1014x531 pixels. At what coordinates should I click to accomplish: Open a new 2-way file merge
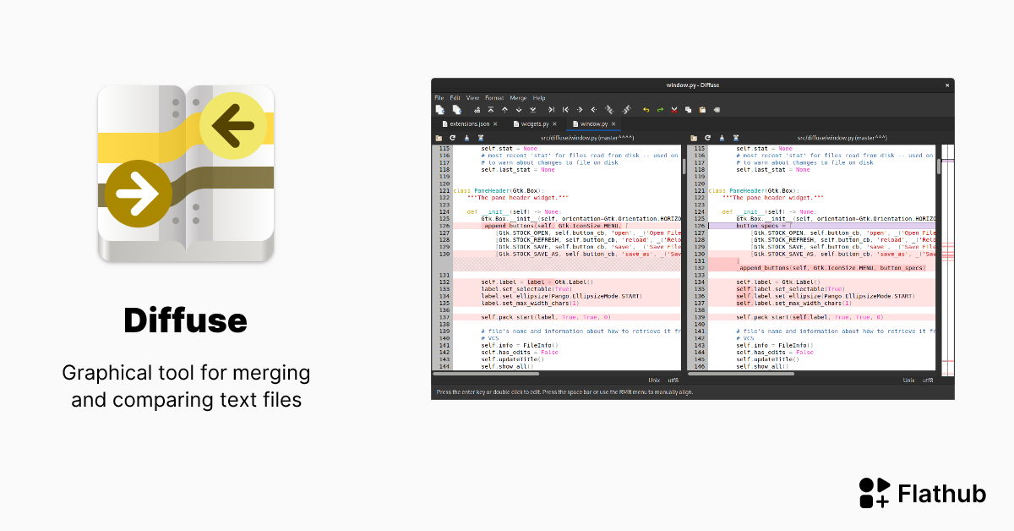(440, 109)
